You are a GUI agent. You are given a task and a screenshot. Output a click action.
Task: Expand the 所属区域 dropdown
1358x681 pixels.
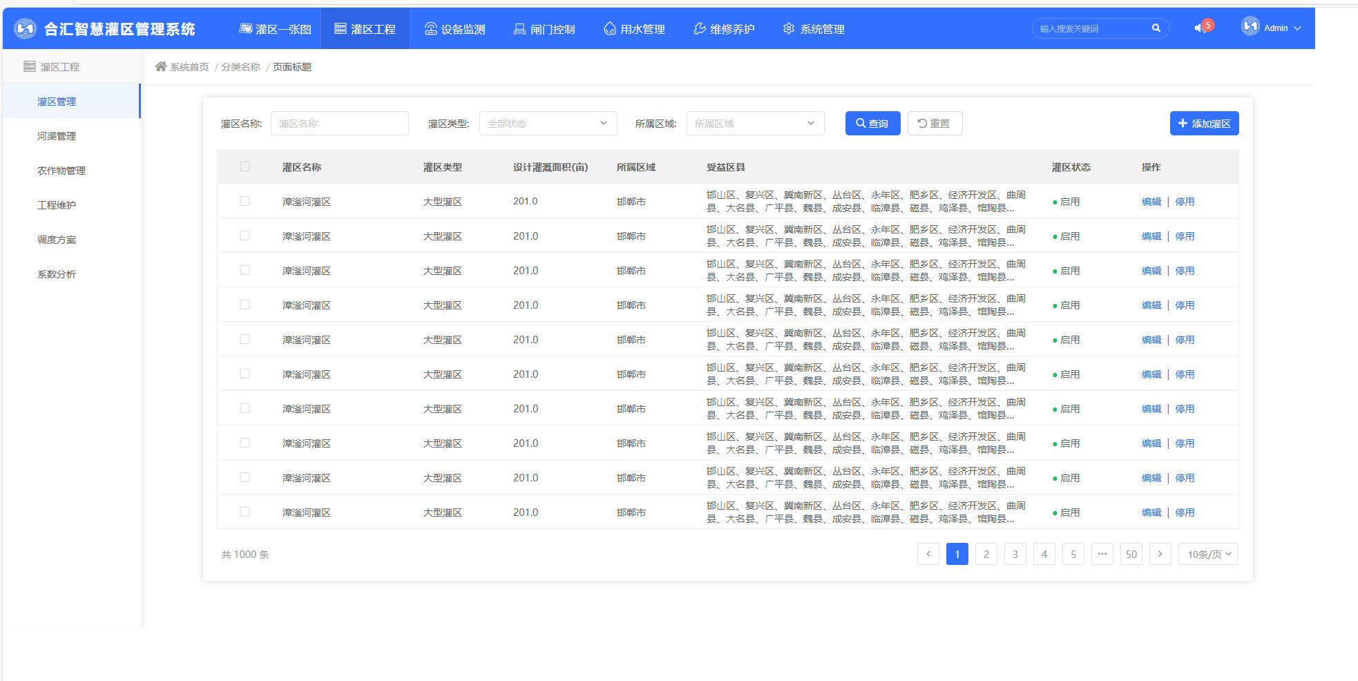click(755, 124)
